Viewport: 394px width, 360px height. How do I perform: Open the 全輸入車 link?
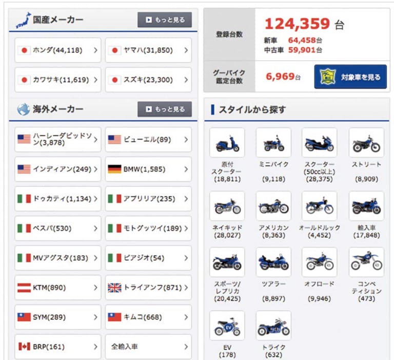(148, 347)
